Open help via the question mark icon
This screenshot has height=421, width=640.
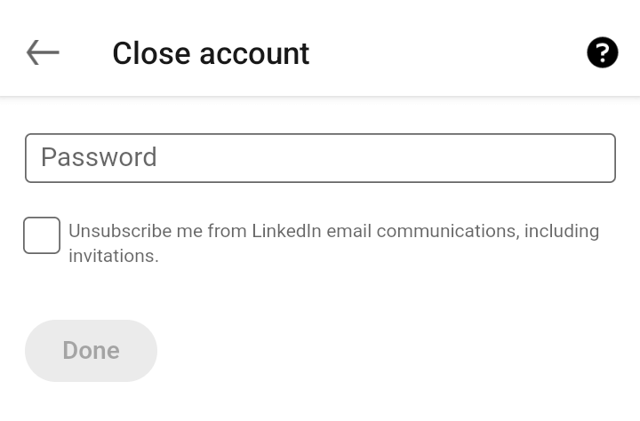(x=603, y=52)
